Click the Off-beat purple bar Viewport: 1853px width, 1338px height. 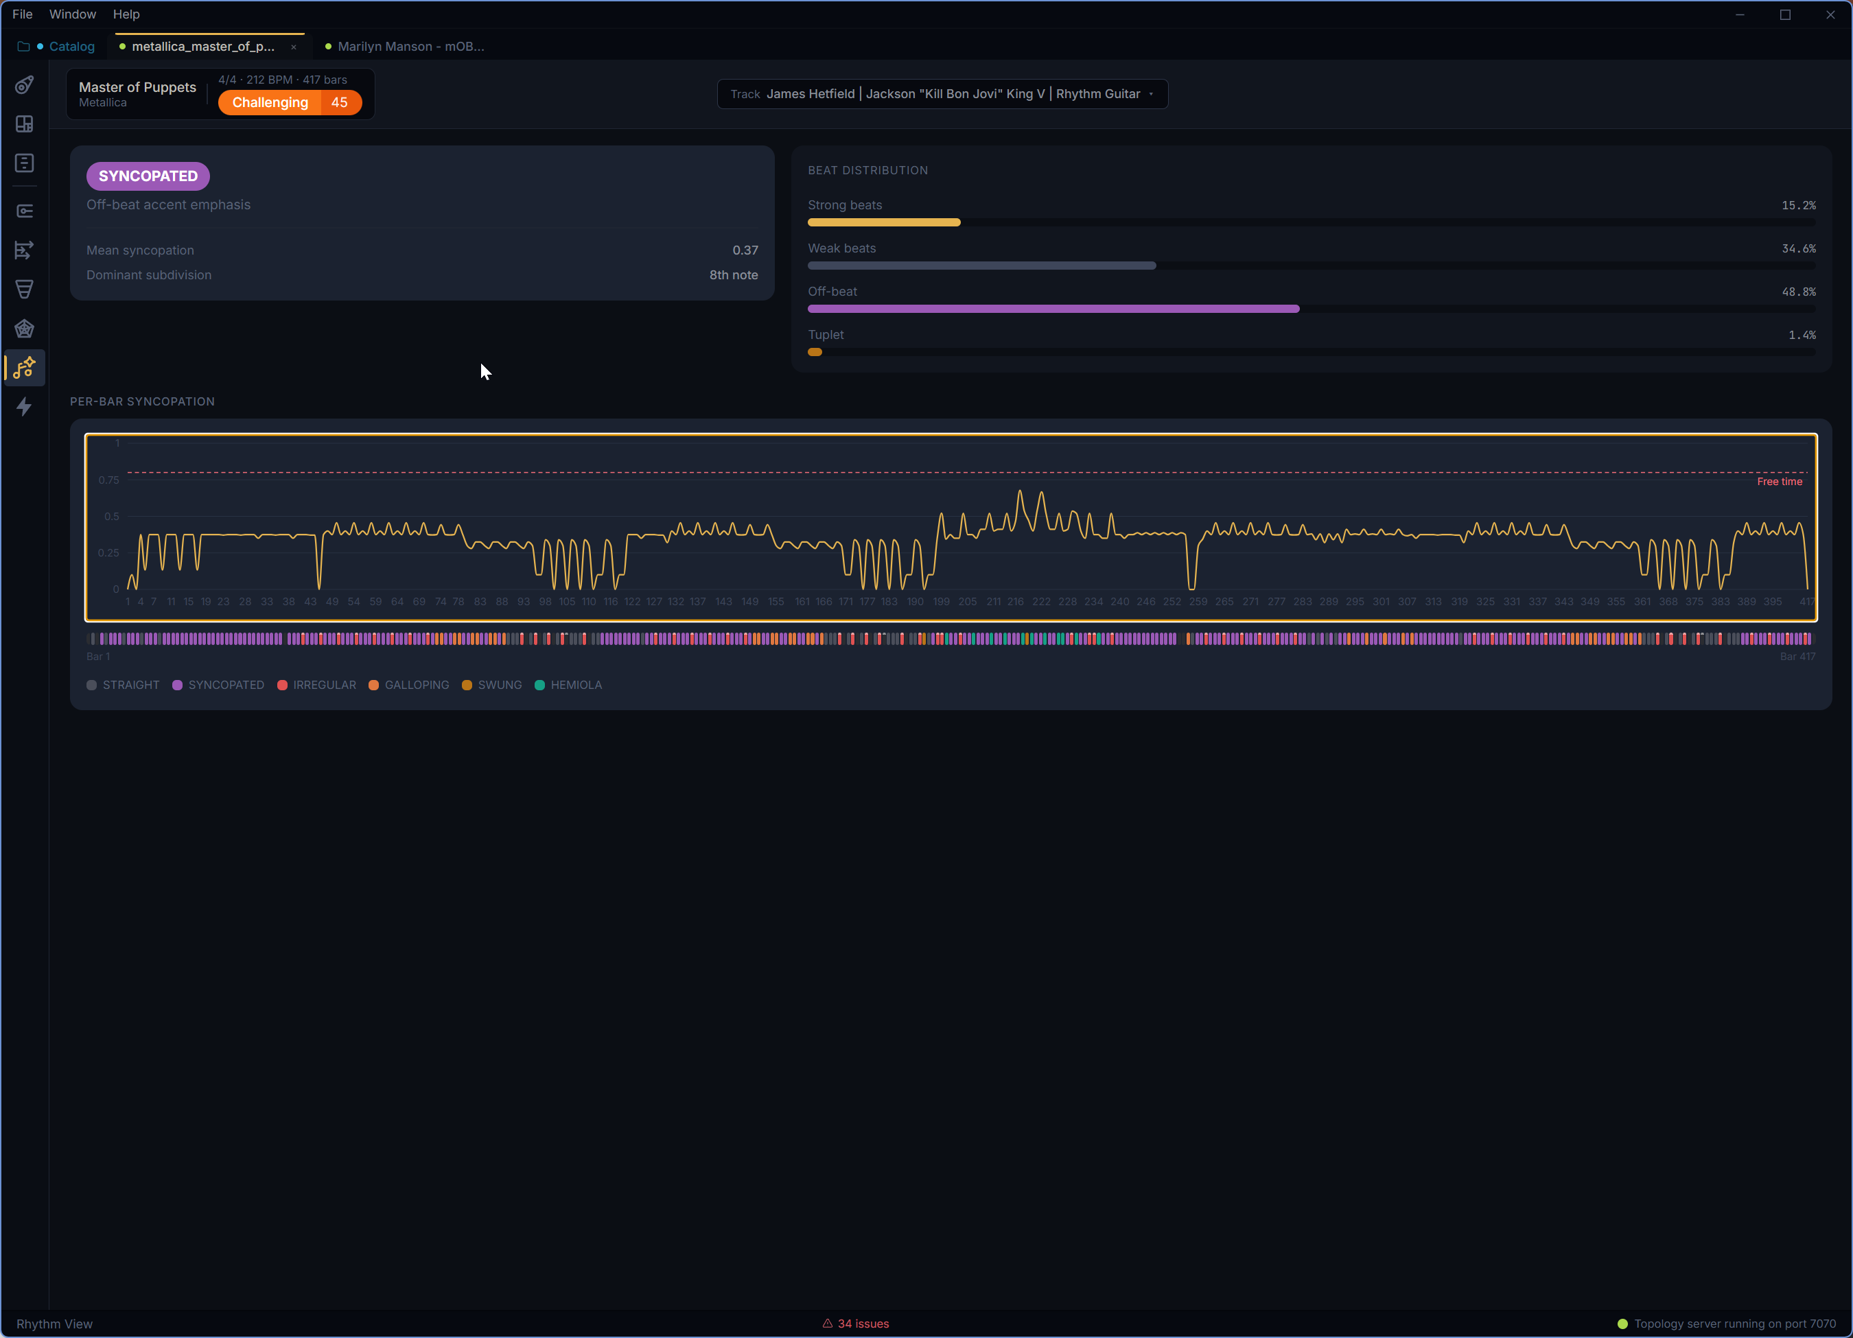click(x=1053, y=309)
